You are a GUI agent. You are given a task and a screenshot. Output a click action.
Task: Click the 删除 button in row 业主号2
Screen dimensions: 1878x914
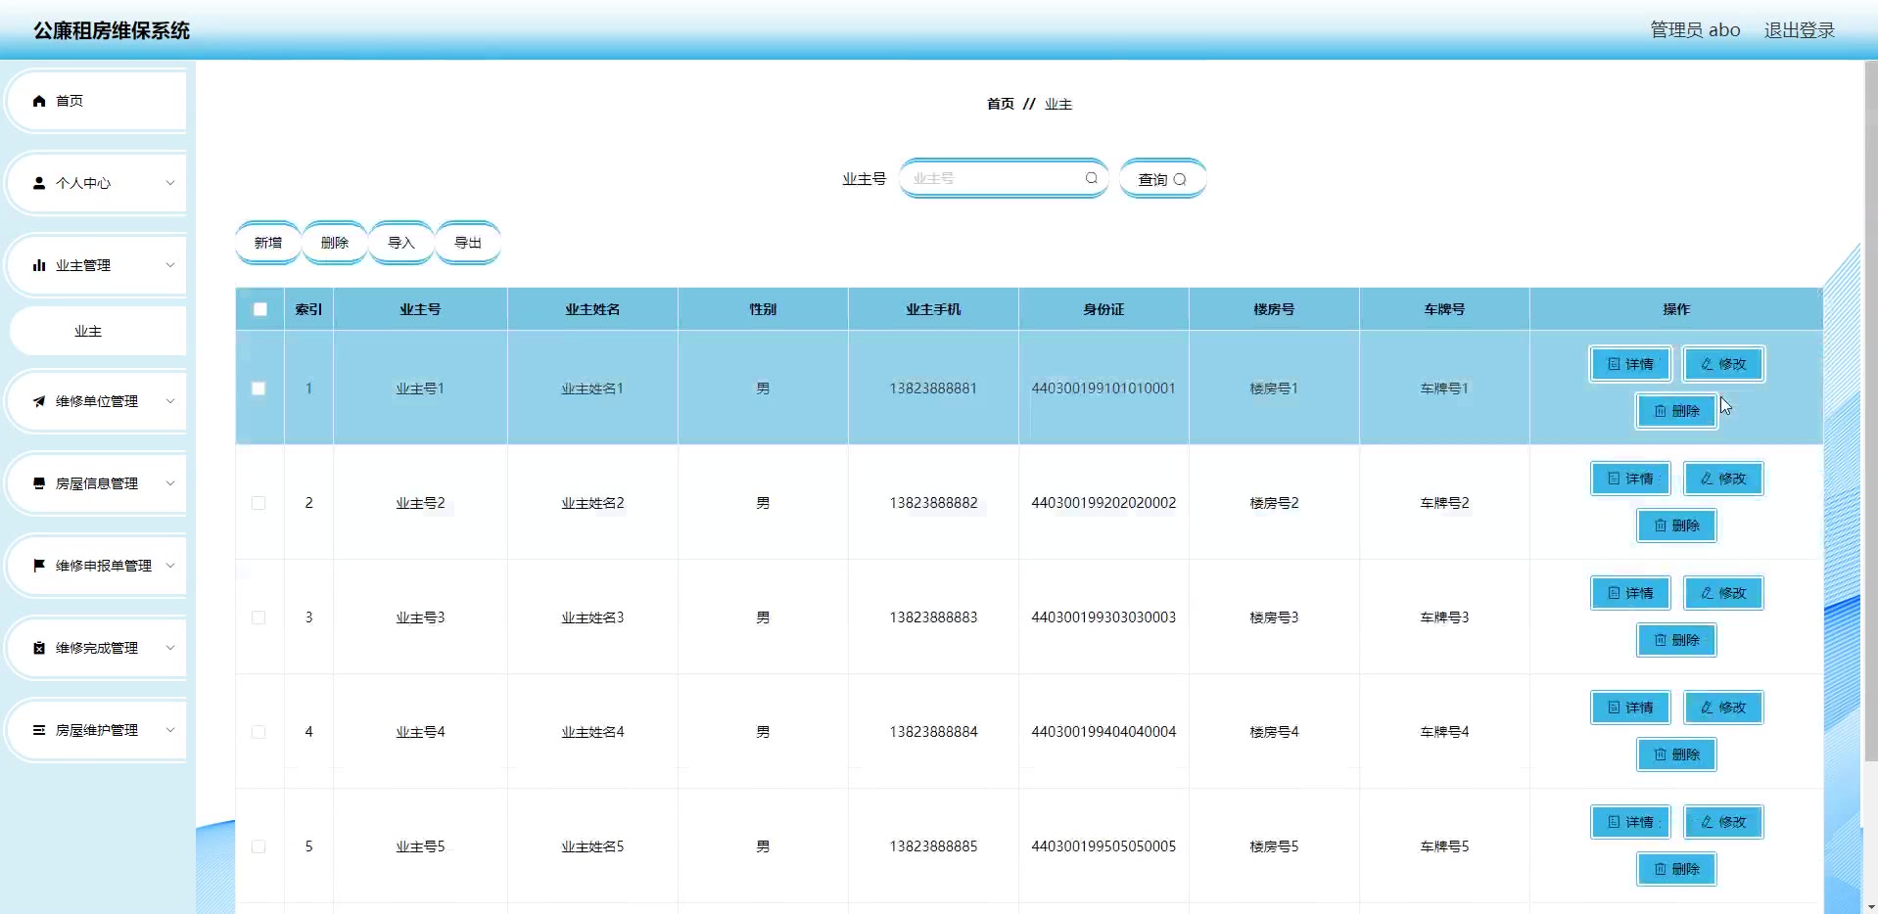point(1676,526)
